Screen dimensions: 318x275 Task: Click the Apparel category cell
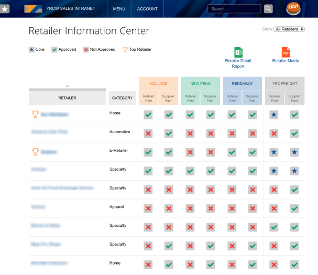[x=117, y=207]
